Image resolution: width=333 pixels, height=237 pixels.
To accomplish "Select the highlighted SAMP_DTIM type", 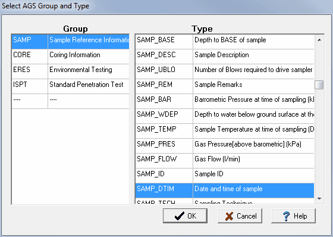I will (x=164, y=191).
